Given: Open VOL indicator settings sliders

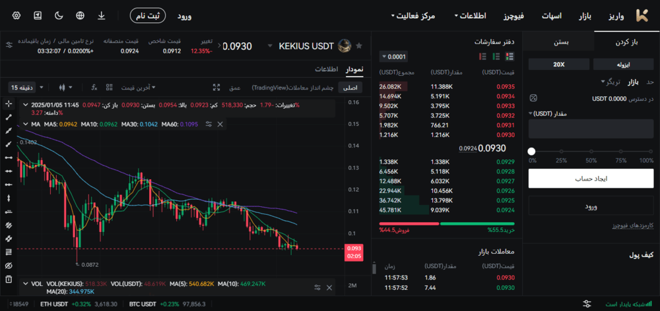Looking at the screenshot, I should coord(318,287).
